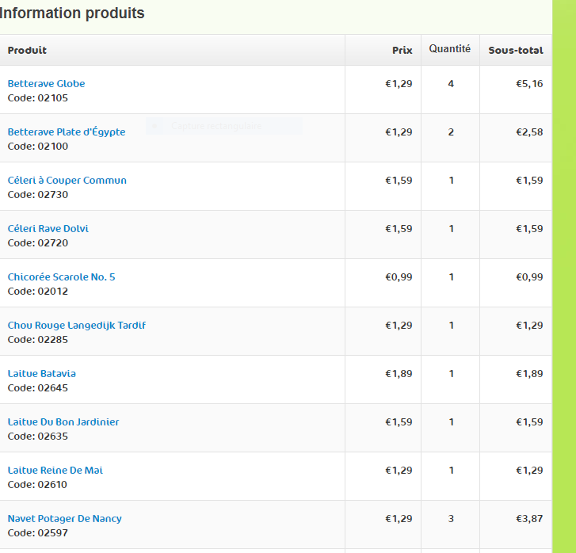Click the Code: 02645 text

click(38, 388)
